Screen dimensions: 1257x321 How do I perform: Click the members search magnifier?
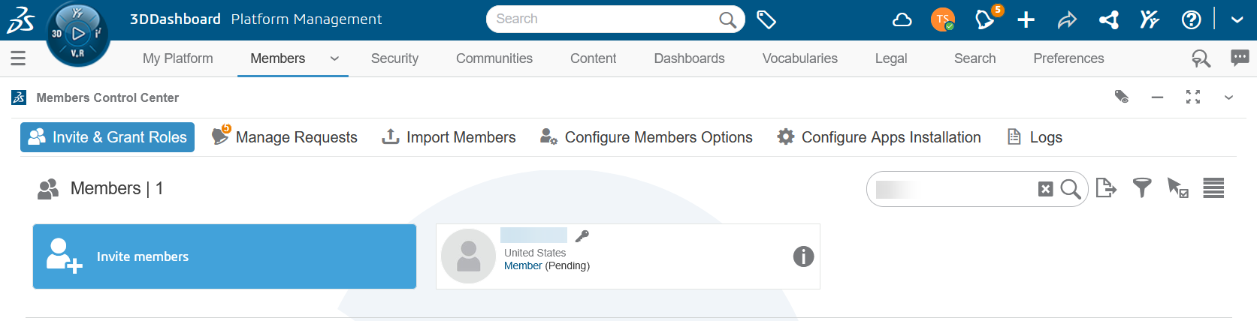coord(1071,189)
